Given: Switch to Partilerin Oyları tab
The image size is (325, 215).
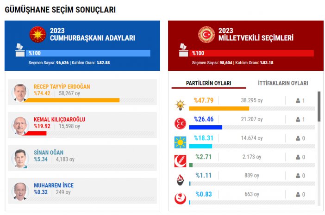Looking at the screenshot, I should click(209, 83).
